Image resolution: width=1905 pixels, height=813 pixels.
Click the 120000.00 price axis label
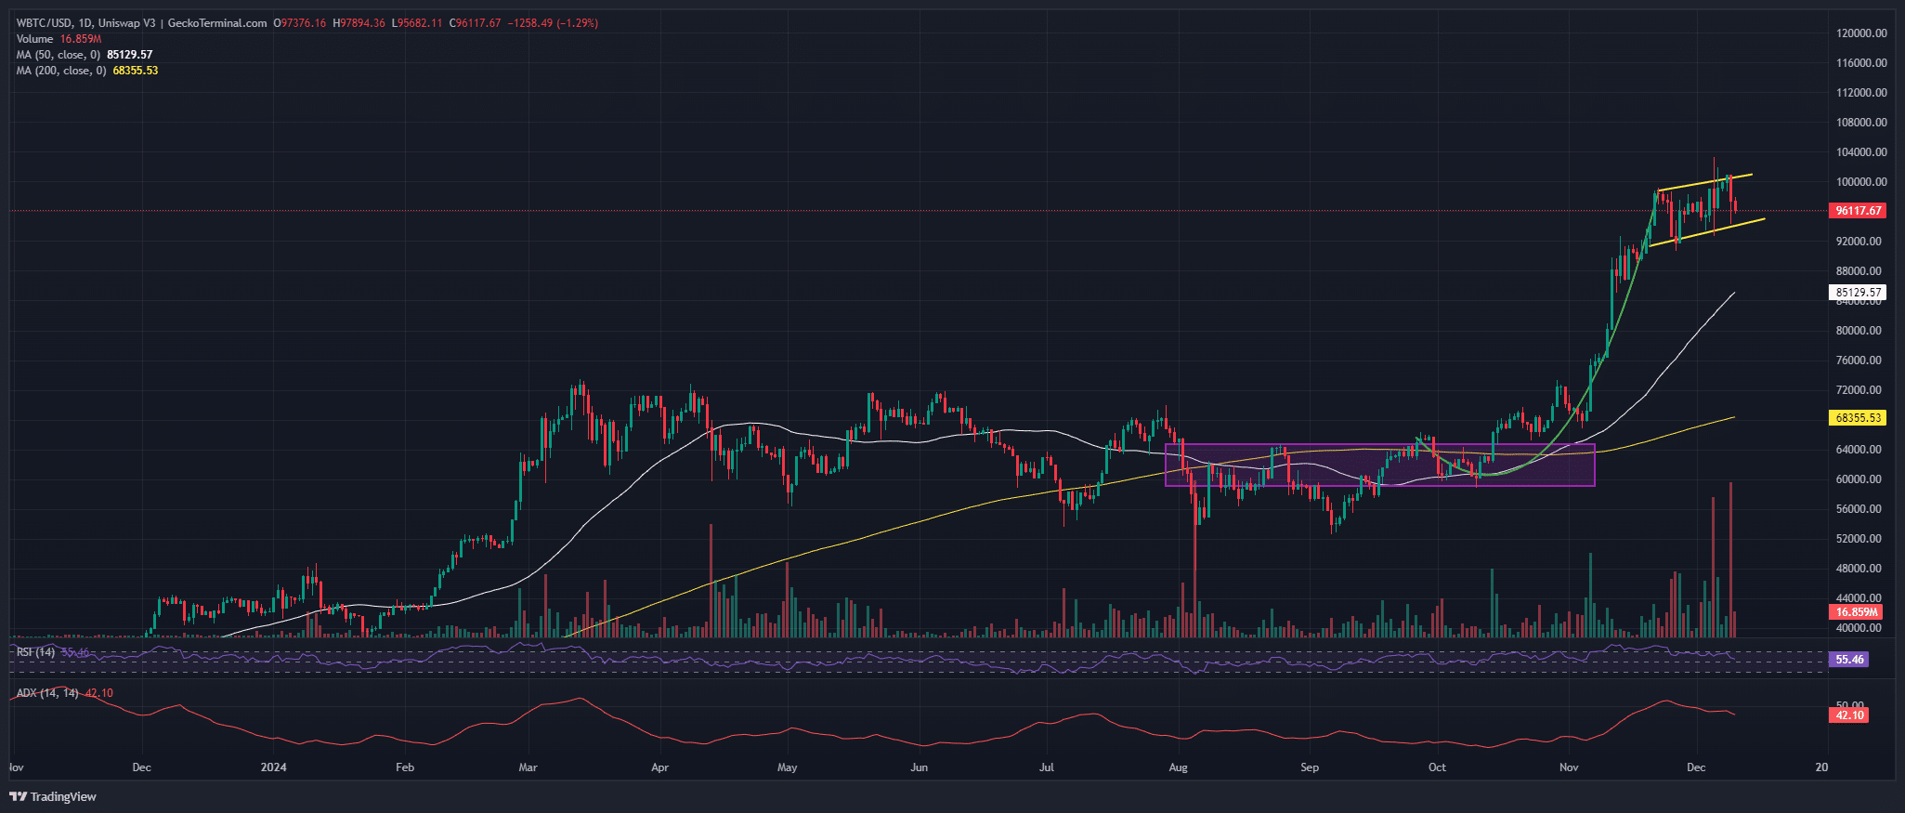(1861, 33)
